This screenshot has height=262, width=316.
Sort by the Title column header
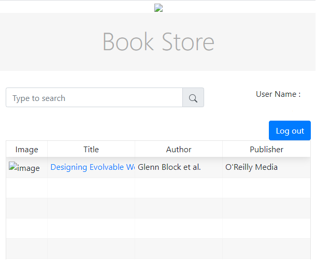click(x=91, y=149)
